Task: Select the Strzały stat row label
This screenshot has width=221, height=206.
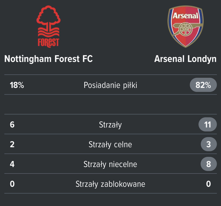Action: (110, 125)
